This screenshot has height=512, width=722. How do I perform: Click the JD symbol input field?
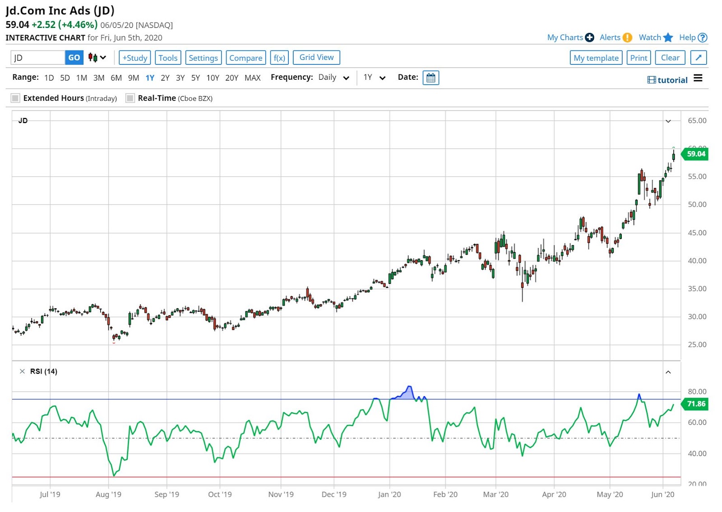pyautogui.click(x=38, y=58)
